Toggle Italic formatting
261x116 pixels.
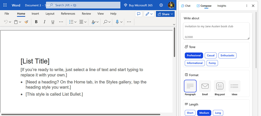pyautogui.click(x=44, y=22)
